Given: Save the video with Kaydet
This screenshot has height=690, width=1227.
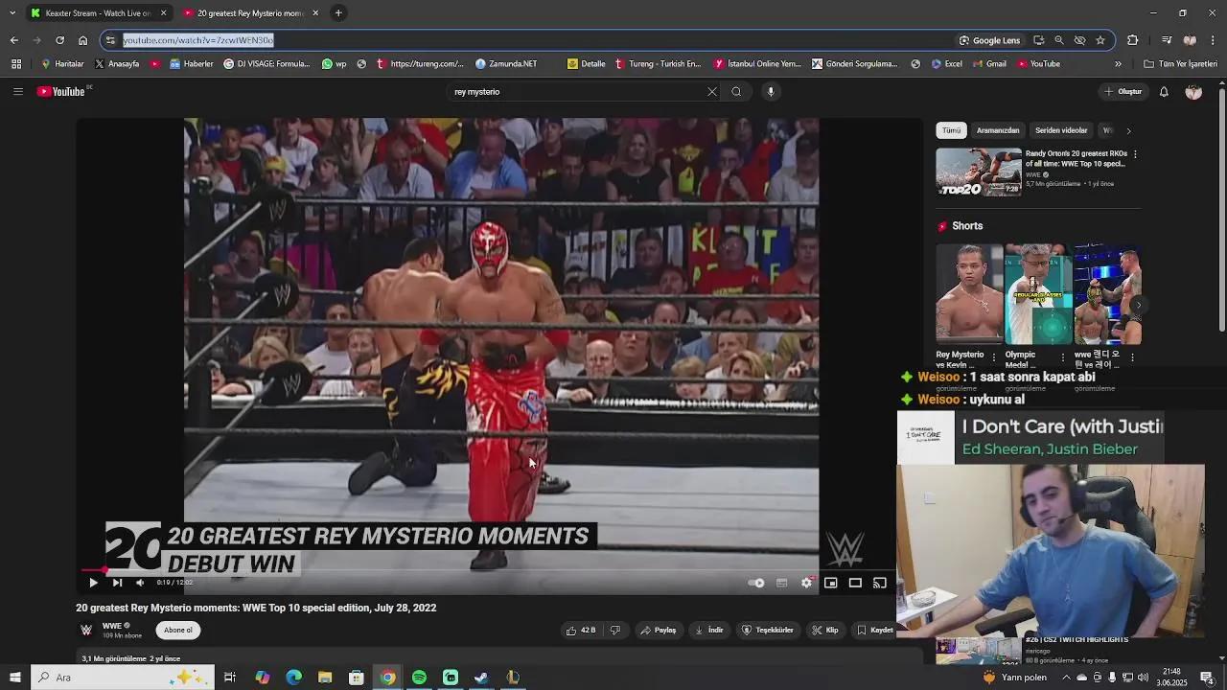Looking at the screenshot, I should tap(874, 631).
